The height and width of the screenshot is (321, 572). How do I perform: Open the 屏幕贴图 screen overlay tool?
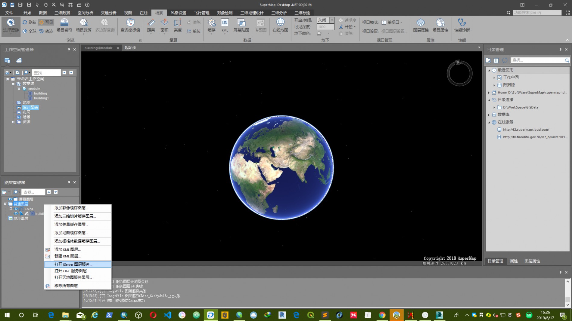[241, 25]
